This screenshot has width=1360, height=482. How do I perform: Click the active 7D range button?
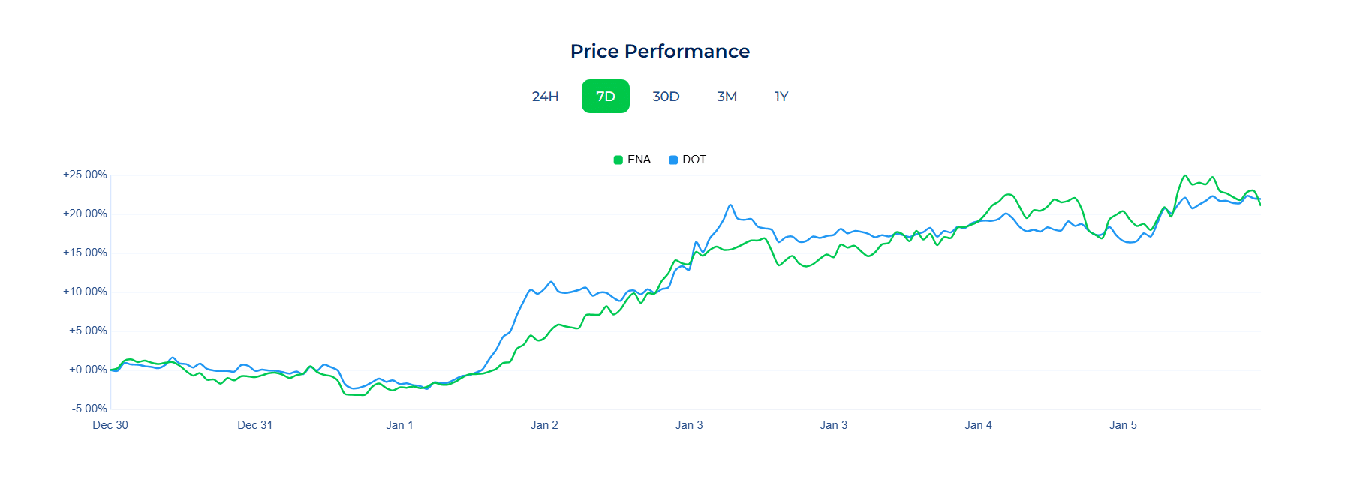click(x=606, y=96)
